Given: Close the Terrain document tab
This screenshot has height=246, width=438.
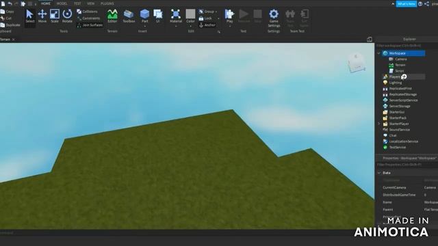Looking at the screenshot, I should click(x=14, y=40).
